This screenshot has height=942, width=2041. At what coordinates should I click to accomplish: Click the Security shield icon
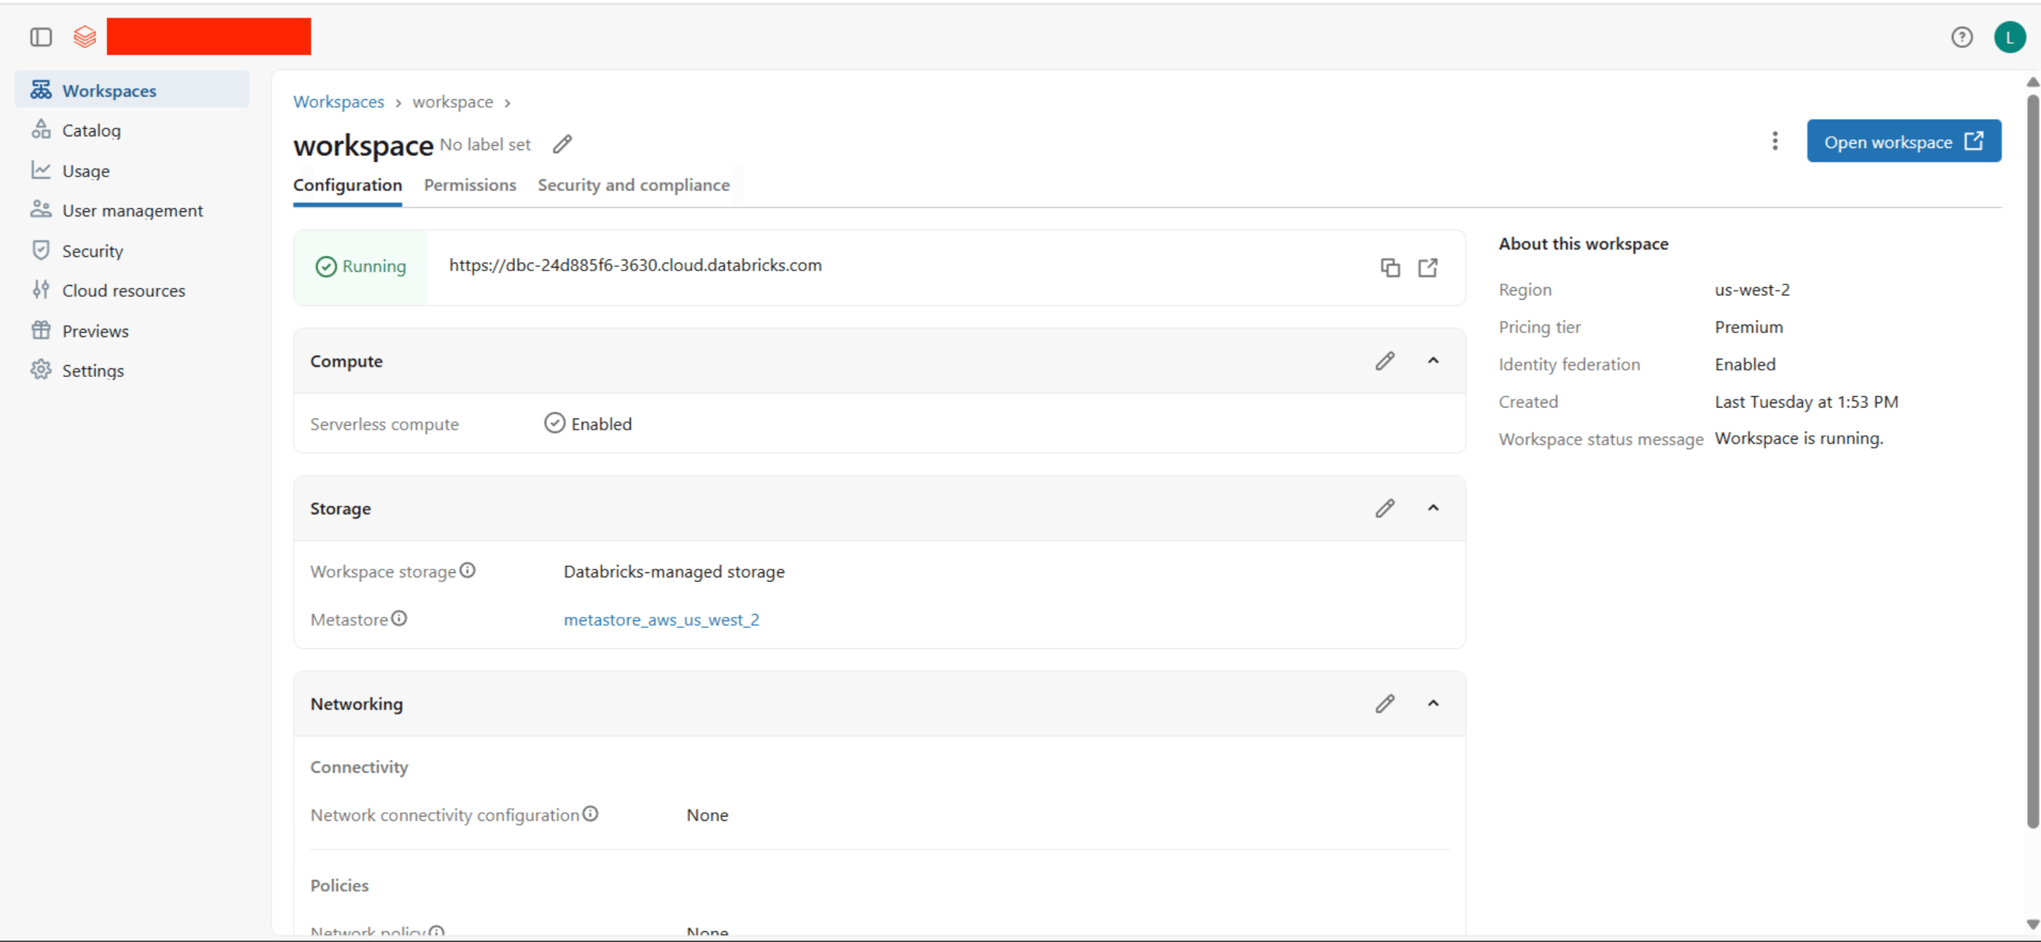(41, 249)
